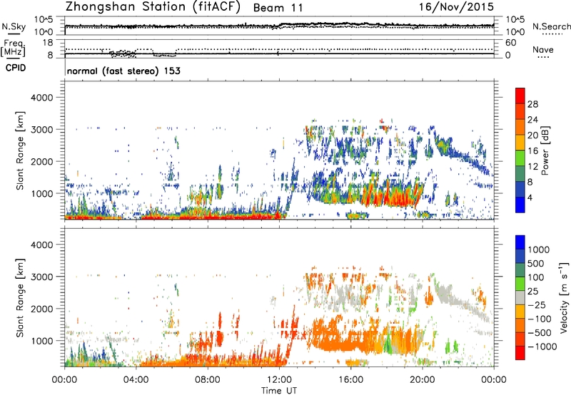Screen dimensions: 571x395
Task: Click the 'N.Search' legend label
Action: point(551,26)
